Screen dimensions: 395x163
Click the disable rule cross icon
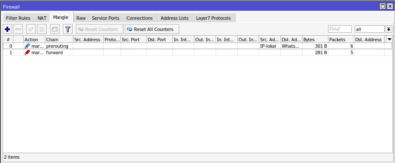pos(42,29)
